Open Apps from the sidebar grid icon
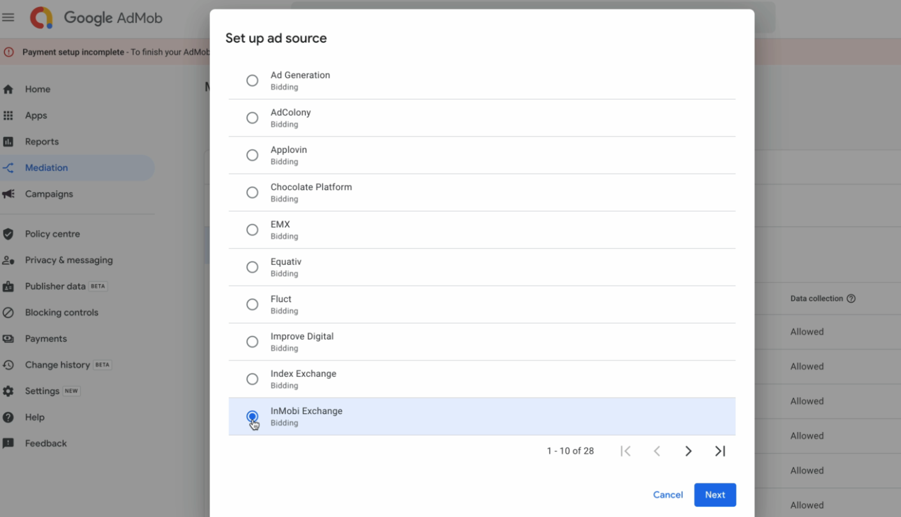This screenshot has width=901, height=517. 8,116
